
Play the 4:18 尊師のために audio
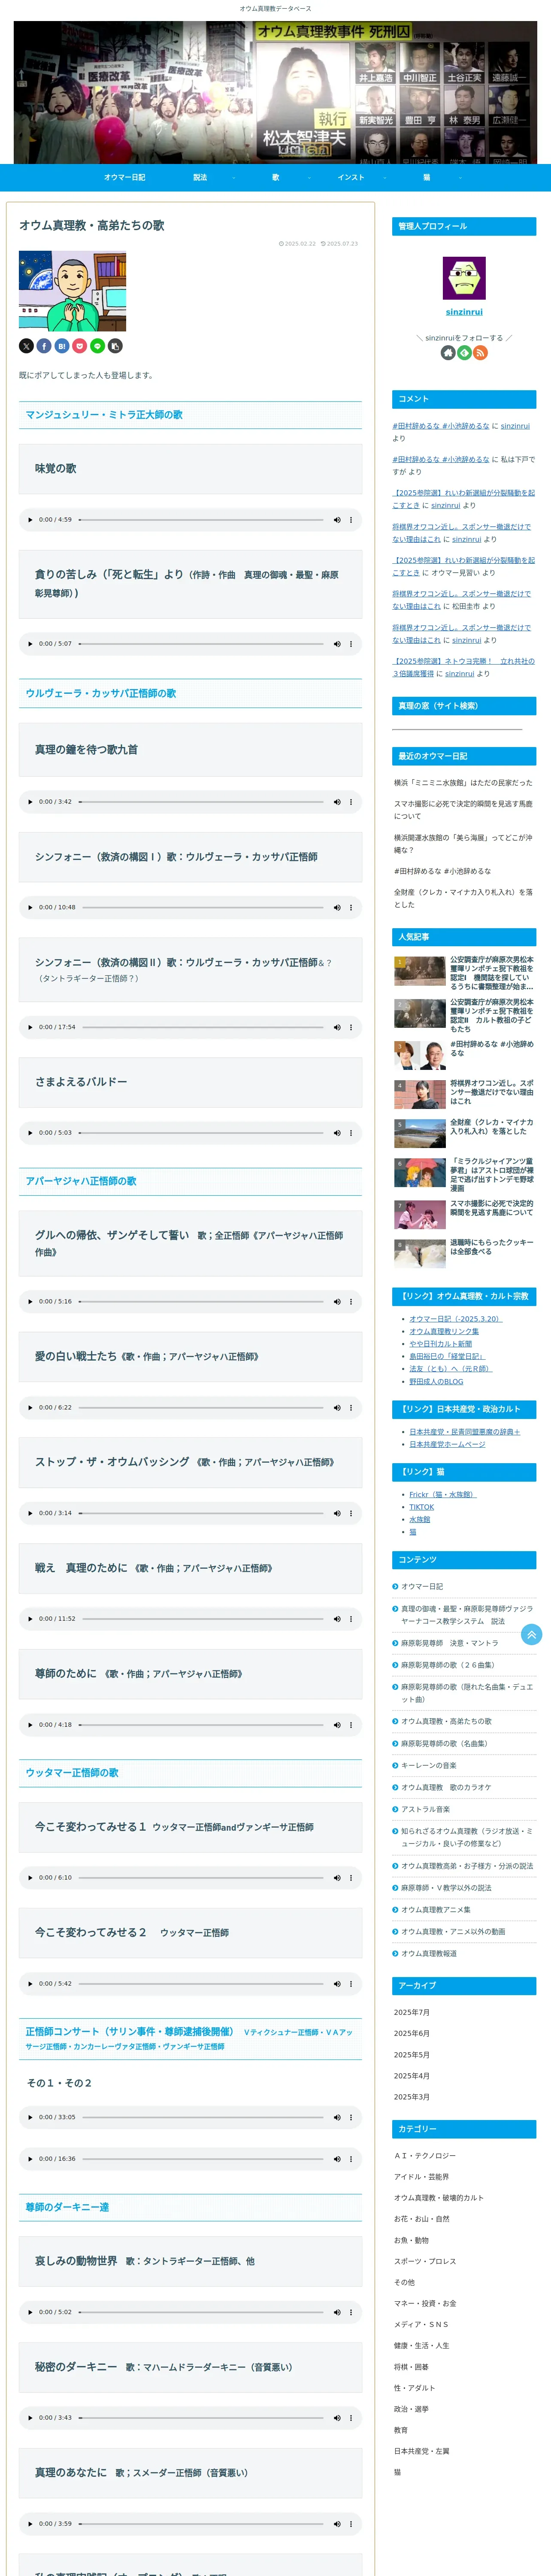point(30,1725)
